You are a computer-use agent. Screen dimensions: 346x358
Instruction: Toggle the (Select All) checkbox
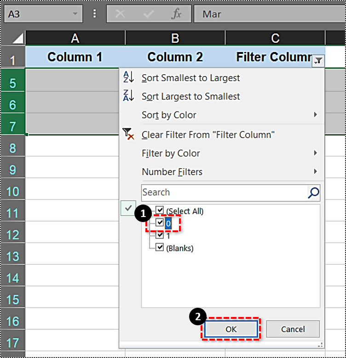pos(160,211)
